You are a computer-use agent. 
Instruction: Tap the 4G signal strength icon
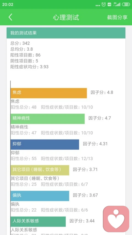117,4
